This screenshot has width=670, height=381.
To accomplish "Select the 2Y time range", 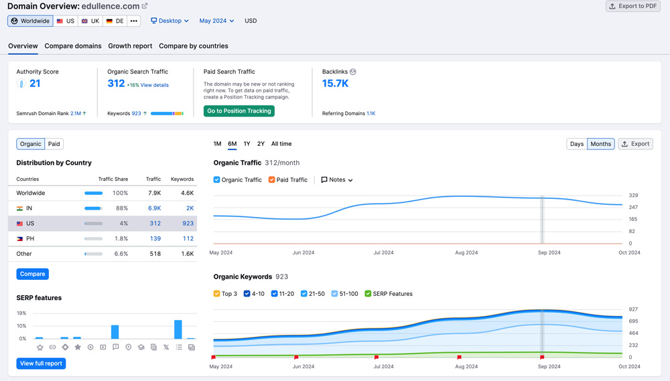I will 261,144.
